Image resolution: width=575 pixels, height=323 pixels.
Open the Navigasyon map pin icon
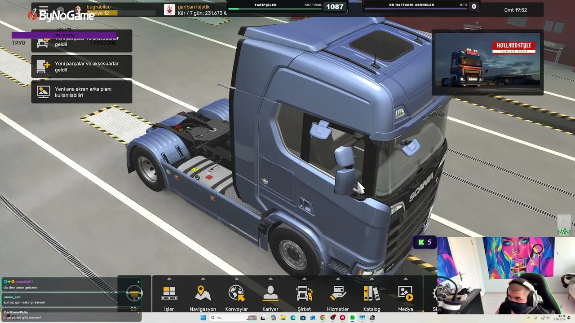pos(203,293)
